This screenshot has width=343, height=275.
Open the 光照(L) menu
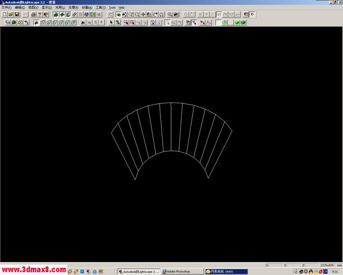coord(60,8)
